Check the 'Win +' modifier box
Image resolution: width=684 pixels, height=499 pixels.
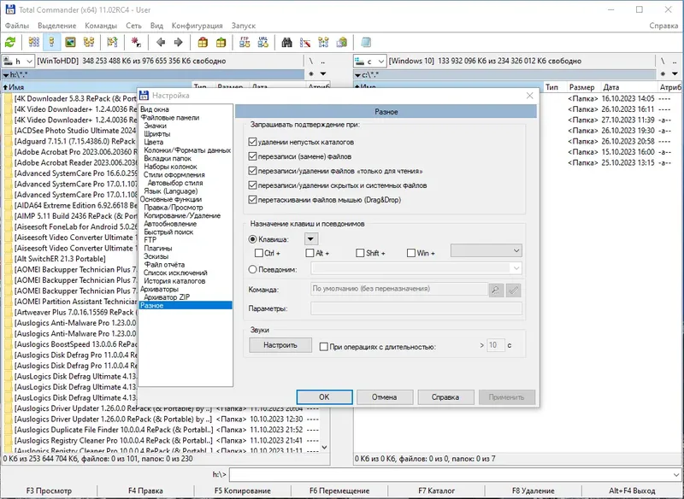411,253
